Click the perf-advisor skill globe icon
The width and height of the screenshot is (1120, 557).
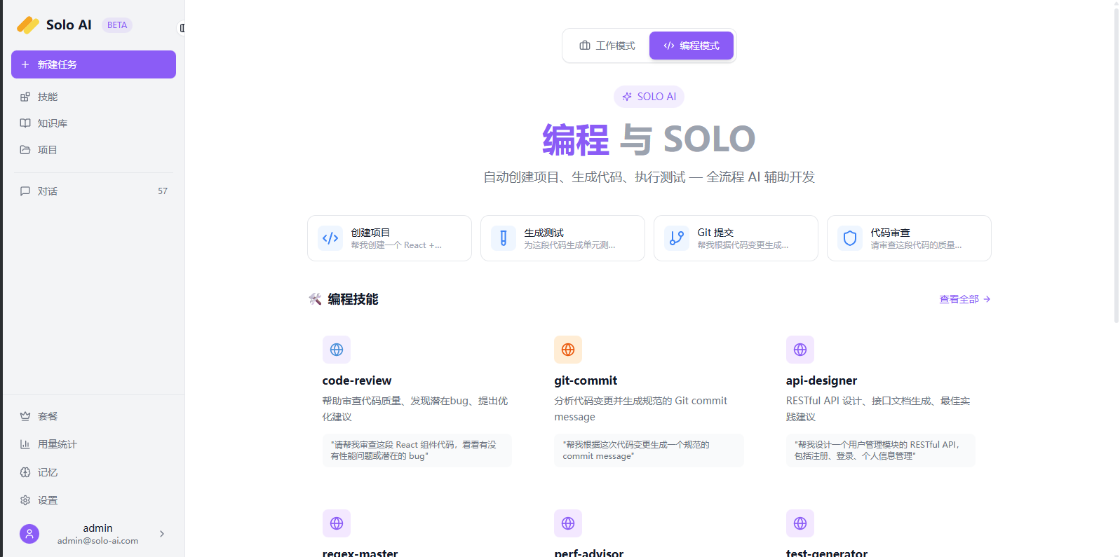[568, 523]
